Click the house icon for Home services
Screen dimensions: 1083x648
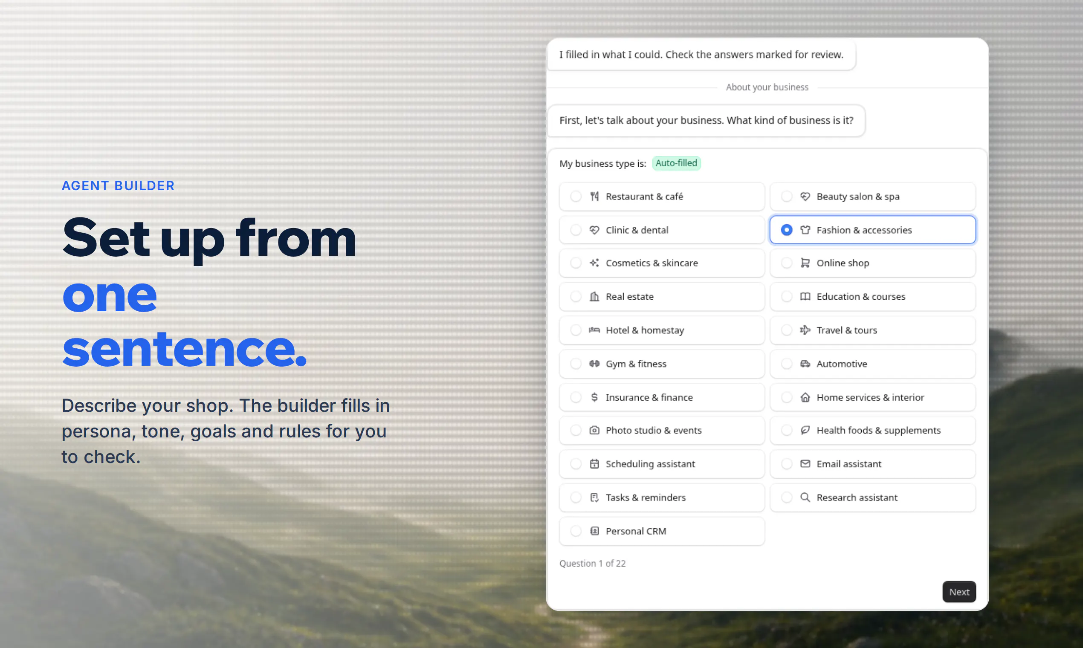[x=805, y=397]
